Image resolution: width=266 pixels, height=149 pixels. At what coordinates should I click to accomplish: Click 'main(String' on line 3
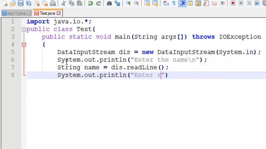[x=136, y=37]
